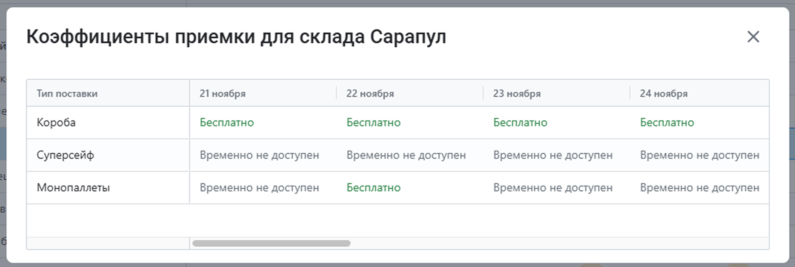Choose Бесплатно for Короба on 22 ноября
This screenshot has width=795, height=267.
(x=373, y=123)
